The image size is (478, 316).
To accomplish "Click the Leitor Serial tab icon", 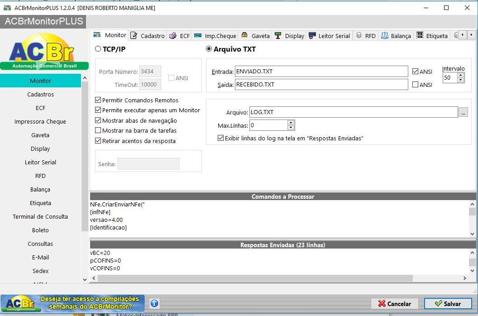I will (x=312, y=36).
